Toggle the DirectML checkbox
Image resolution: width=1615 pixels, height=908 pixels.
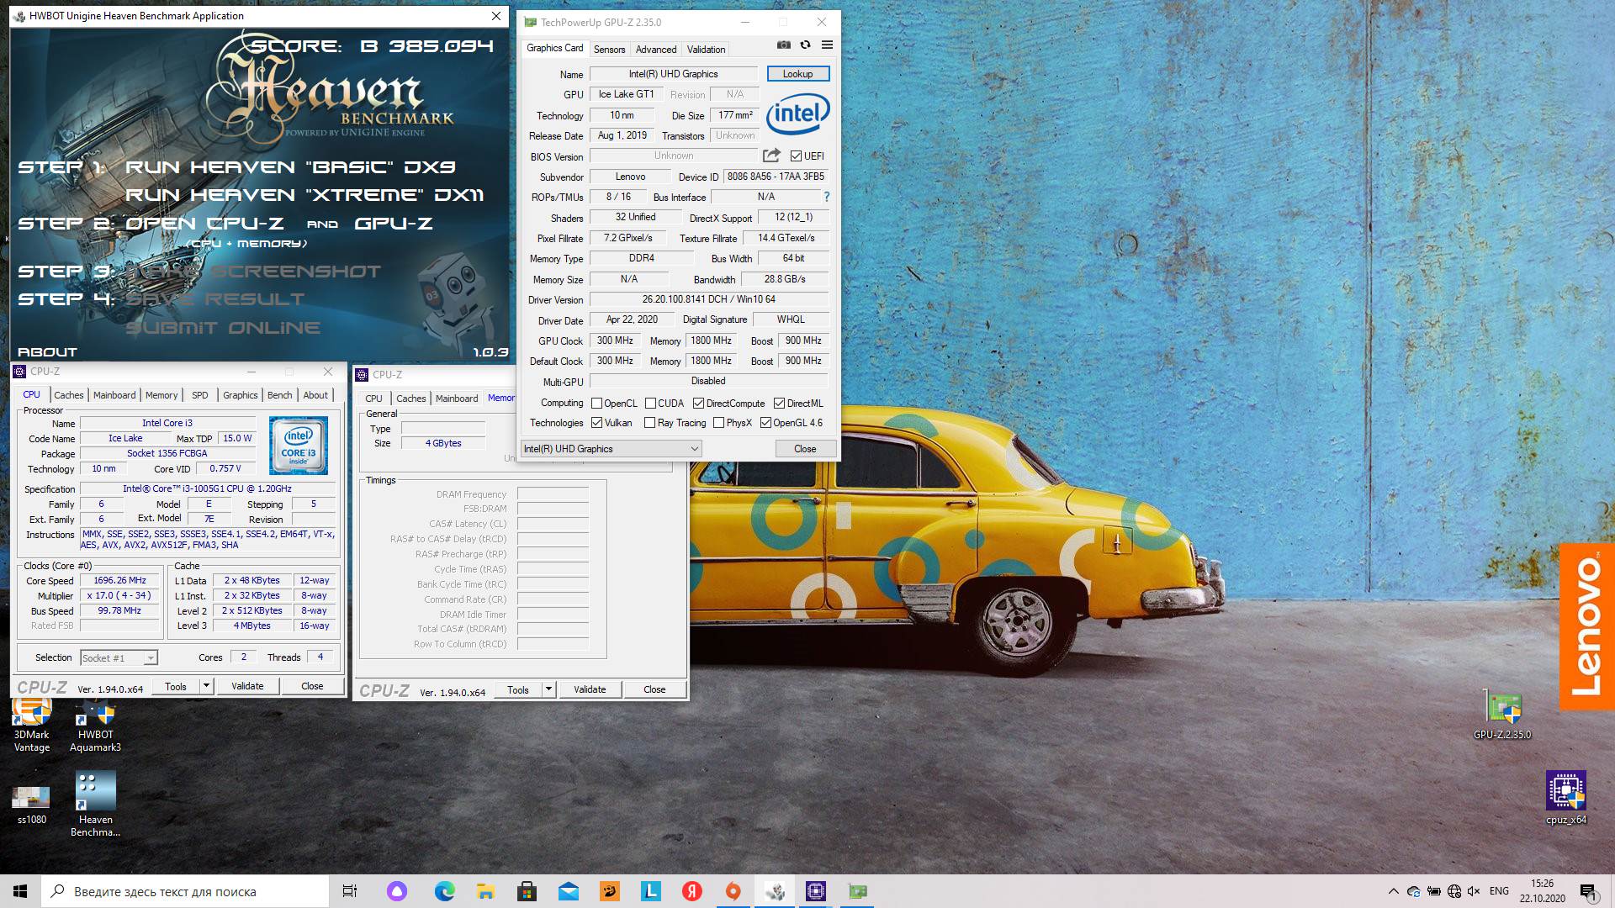[x=779, y=404]
